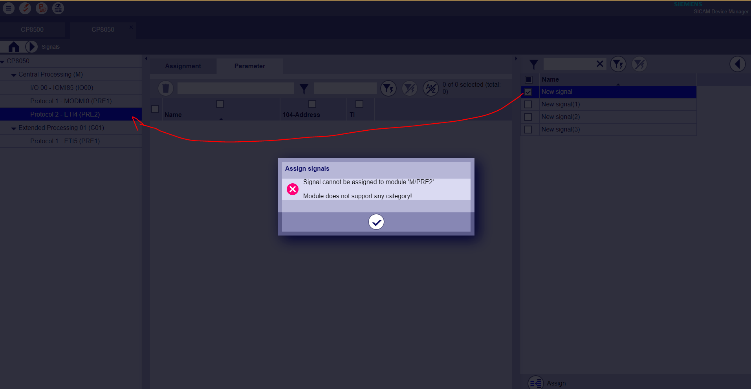Image resolution: width=751 pixels, height=389 pixels.
Task: Select Protocol 2 - ETI4 (PRE2)
Action: [65, 114]
